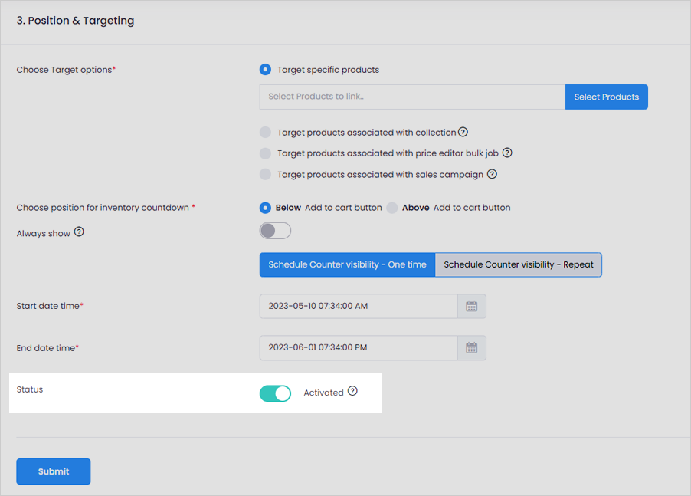Open help icon next to Activated status

352,391
